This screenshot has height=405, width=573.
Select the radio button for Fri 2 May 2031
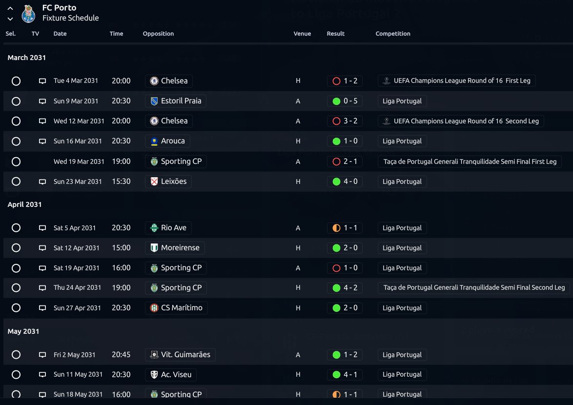(x=16, y=355)
